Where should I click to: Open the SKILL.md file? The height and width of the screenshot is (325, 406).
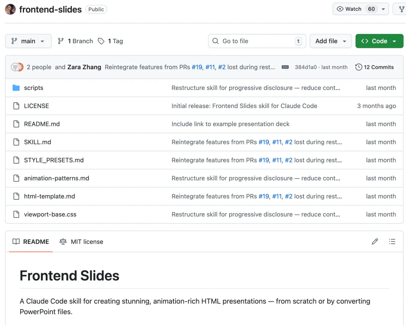click(38, 142)
